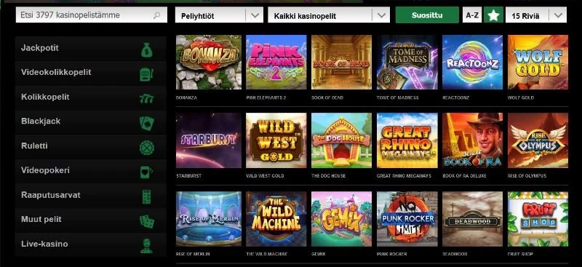Toggle the green star favorites filter
This screenshot has width=582, height=267.
pos(493,15)
